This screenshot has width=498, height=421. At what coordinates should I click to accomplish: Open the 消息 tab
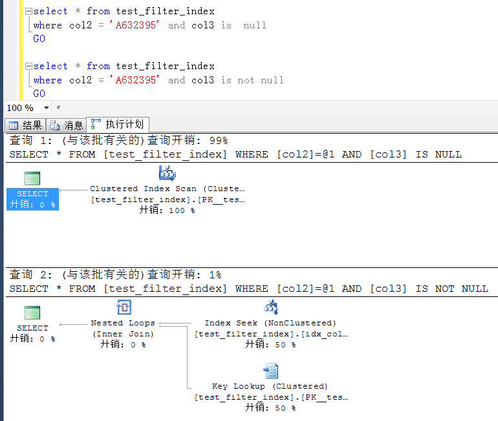[67, 125]
